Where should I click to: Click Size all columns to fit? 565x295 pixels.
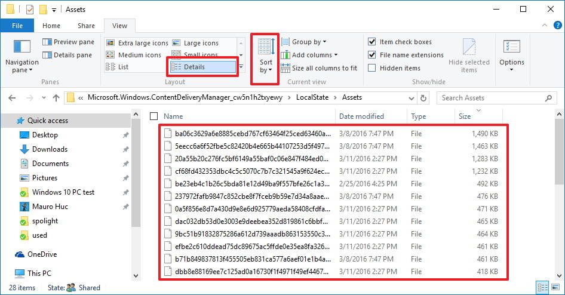coord(320,68)
